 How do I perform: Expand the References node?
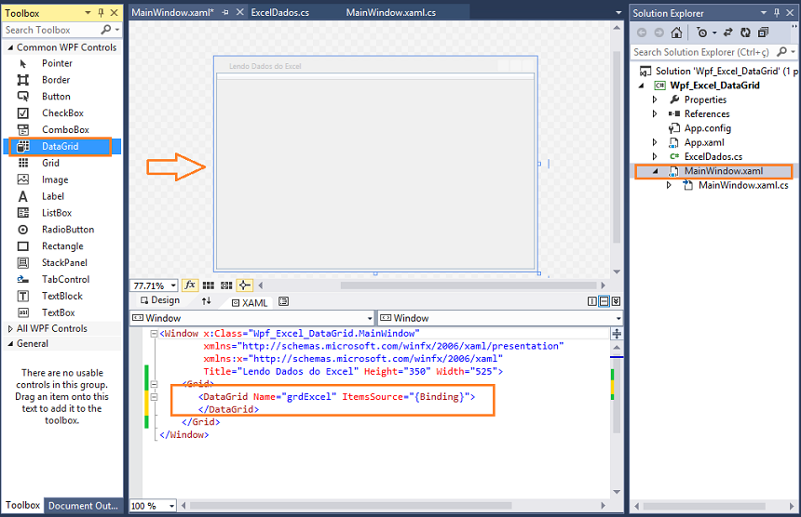click(x=655, y=114)
